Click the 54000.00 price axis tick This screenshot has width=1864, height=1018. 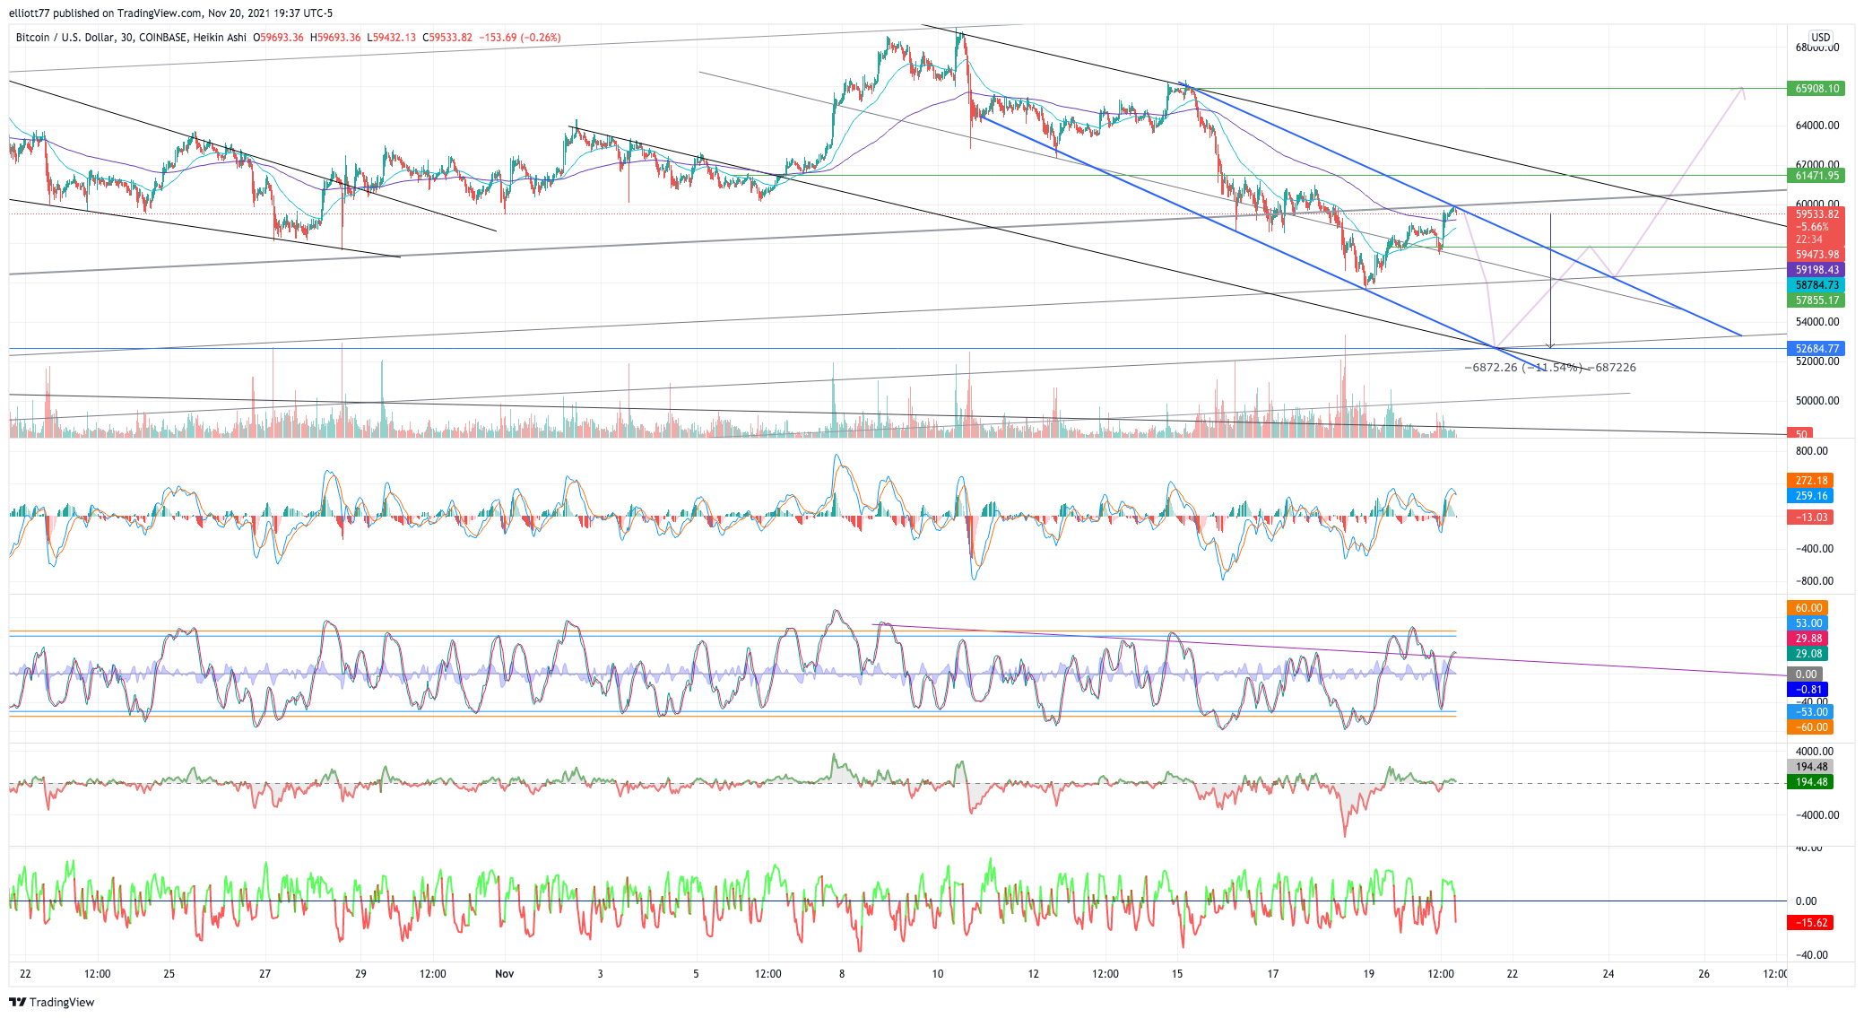(1817, 322)
